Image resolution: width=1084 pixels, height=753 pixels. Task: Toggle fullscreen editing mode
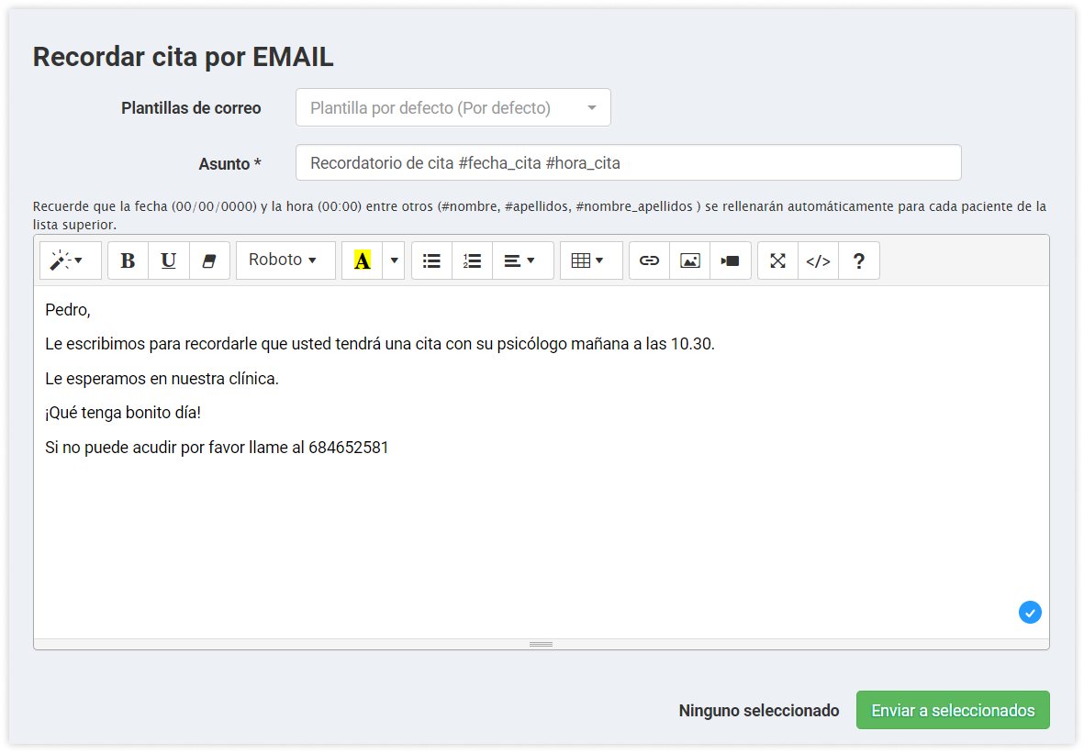point(777,260)
